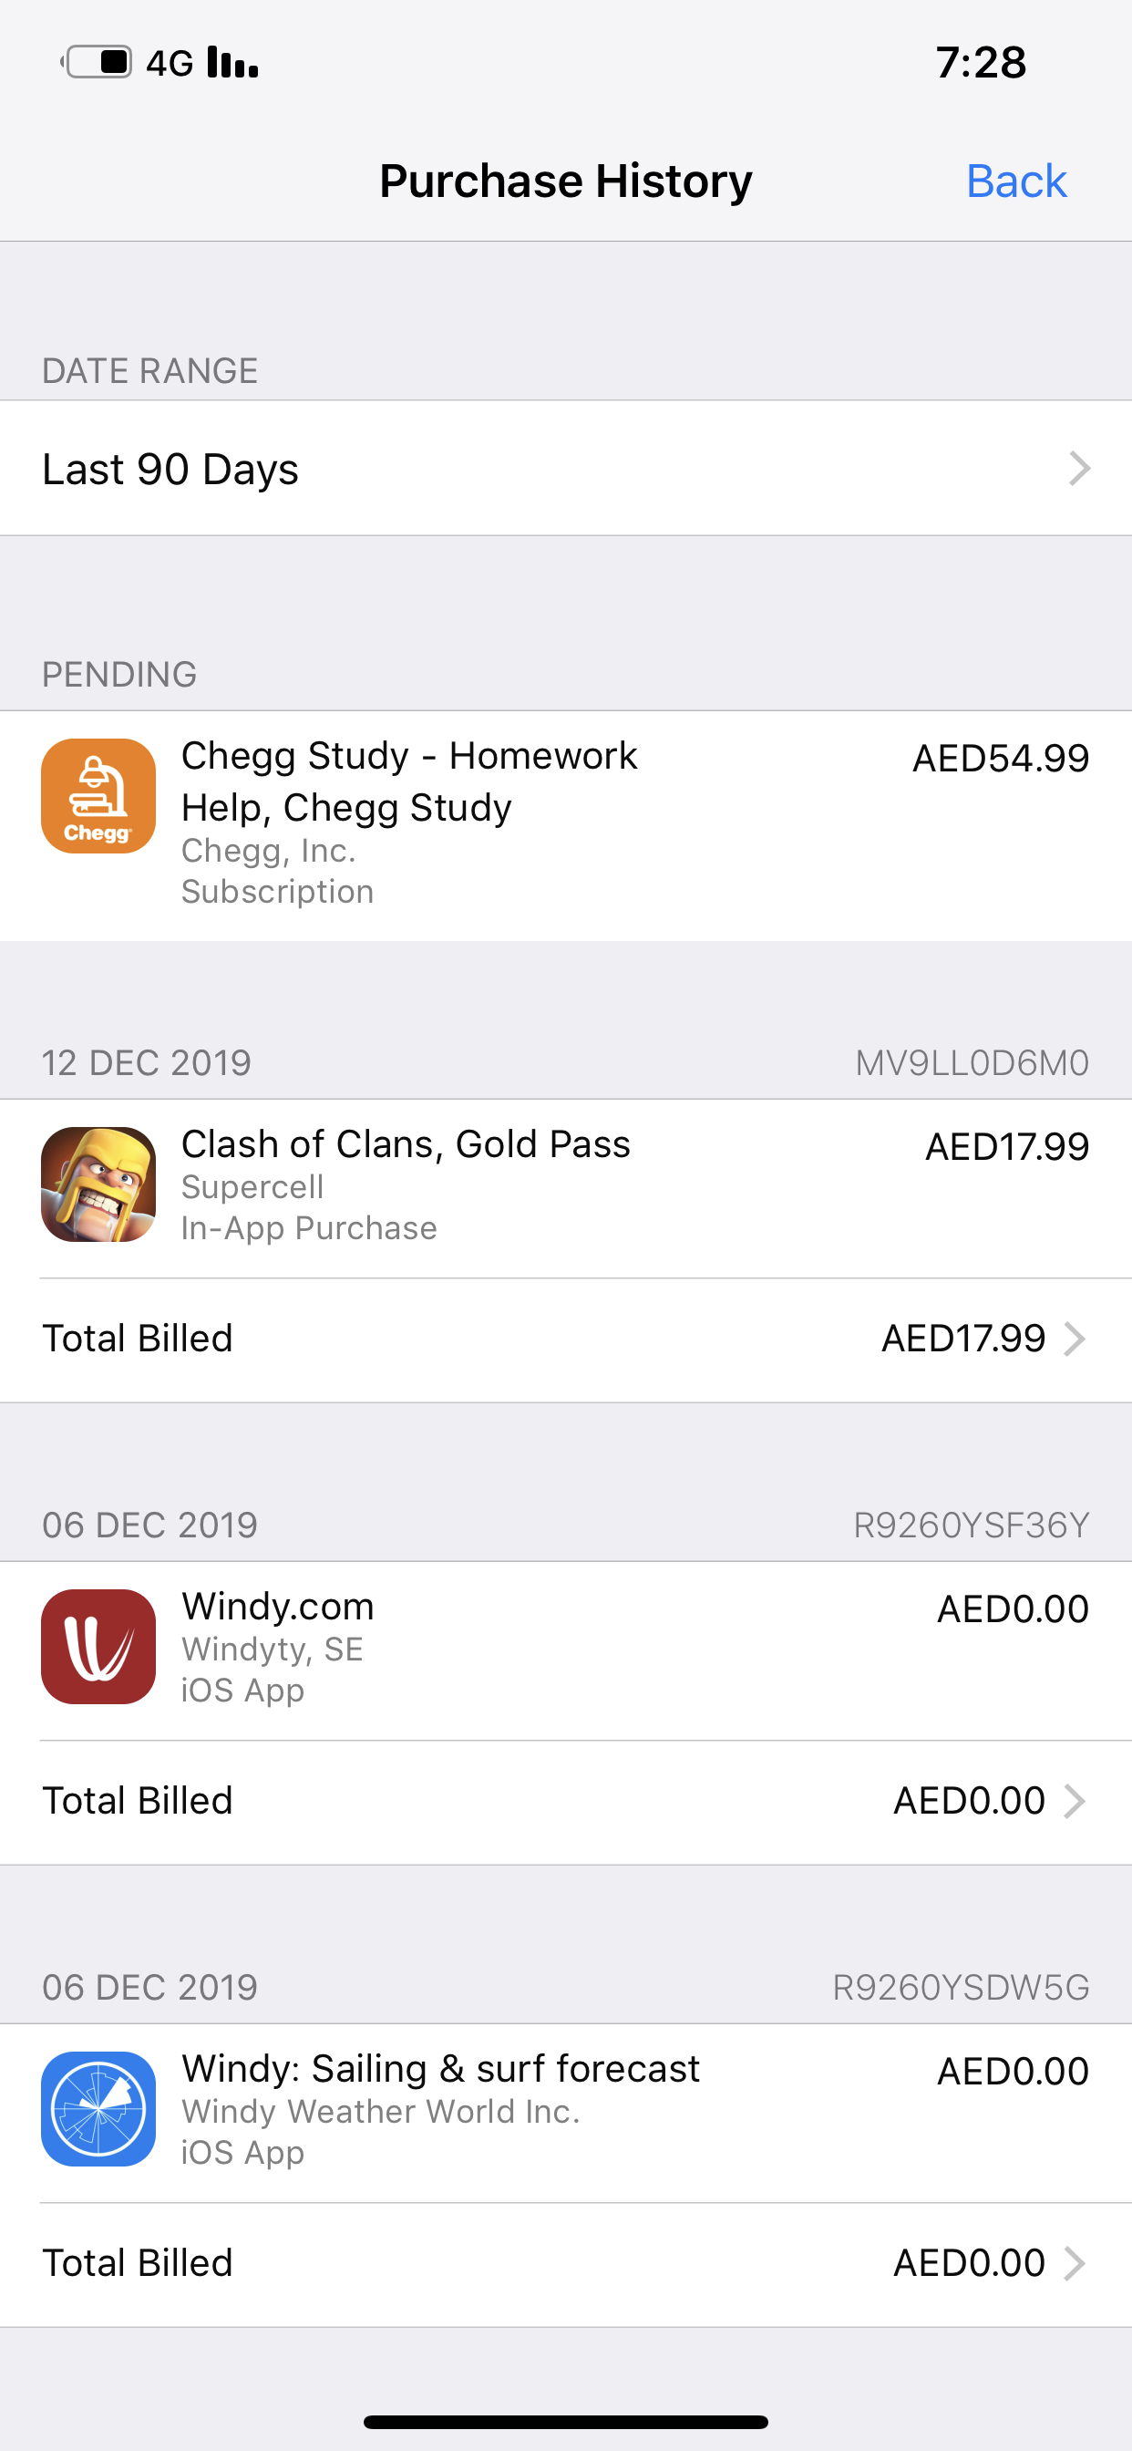Tap the 7:28 clock in status bar
Screen dimensions: 1132x2451
[x=981, y=63]
